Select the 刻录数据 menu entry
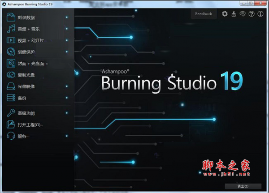This screenshot has height=193, width=269. (x=38, y=17)
